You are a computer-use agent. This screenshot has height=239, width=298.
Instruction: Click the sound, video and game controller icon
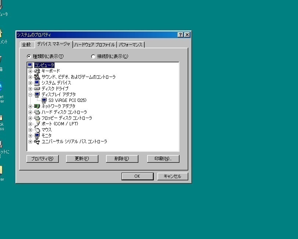click(37, 77)
